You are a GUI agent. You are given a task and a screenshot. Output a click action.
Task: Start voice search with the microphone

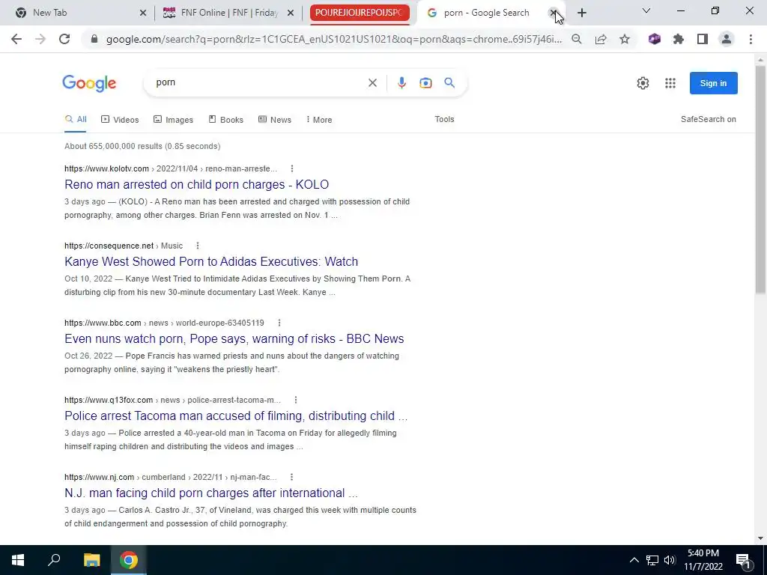tap(401, 82)
